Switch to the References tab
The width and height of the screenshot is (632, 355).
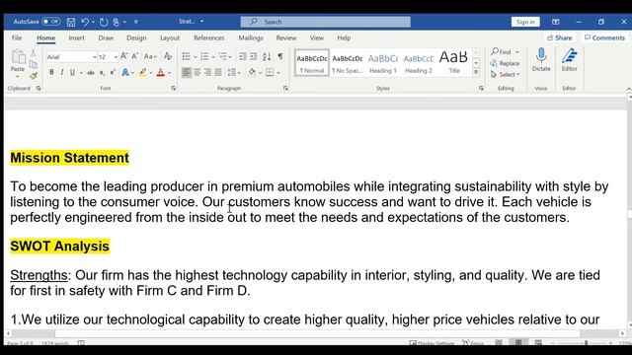point(208,37)
